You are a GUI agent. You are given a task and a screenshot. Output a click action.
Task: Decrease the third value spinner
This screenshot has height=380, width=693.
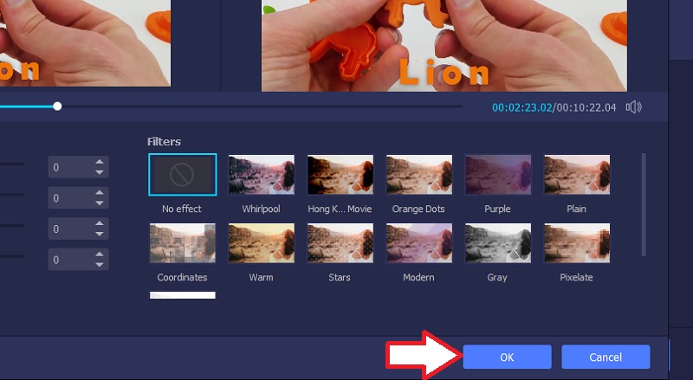[x=100, y=235]
